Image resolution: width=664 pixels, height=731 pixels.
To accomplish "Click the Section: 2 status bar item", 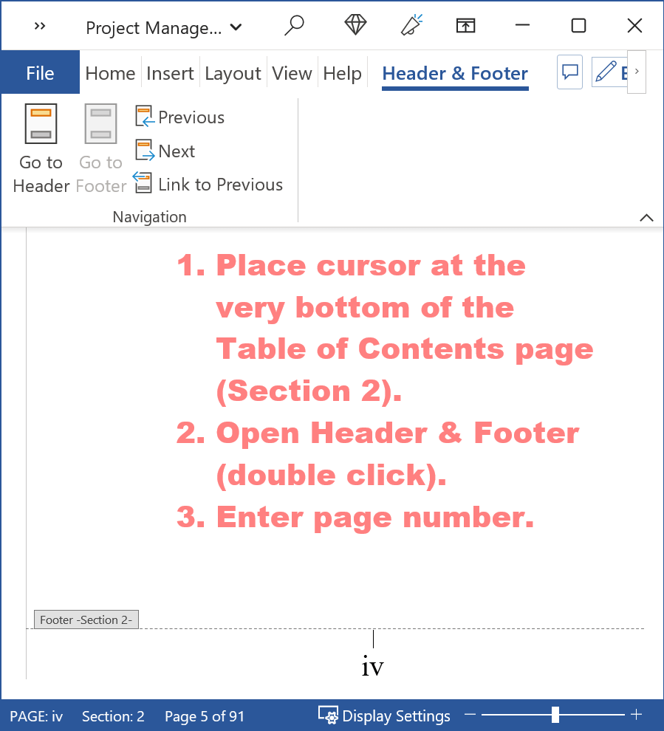I will [112, 715].
